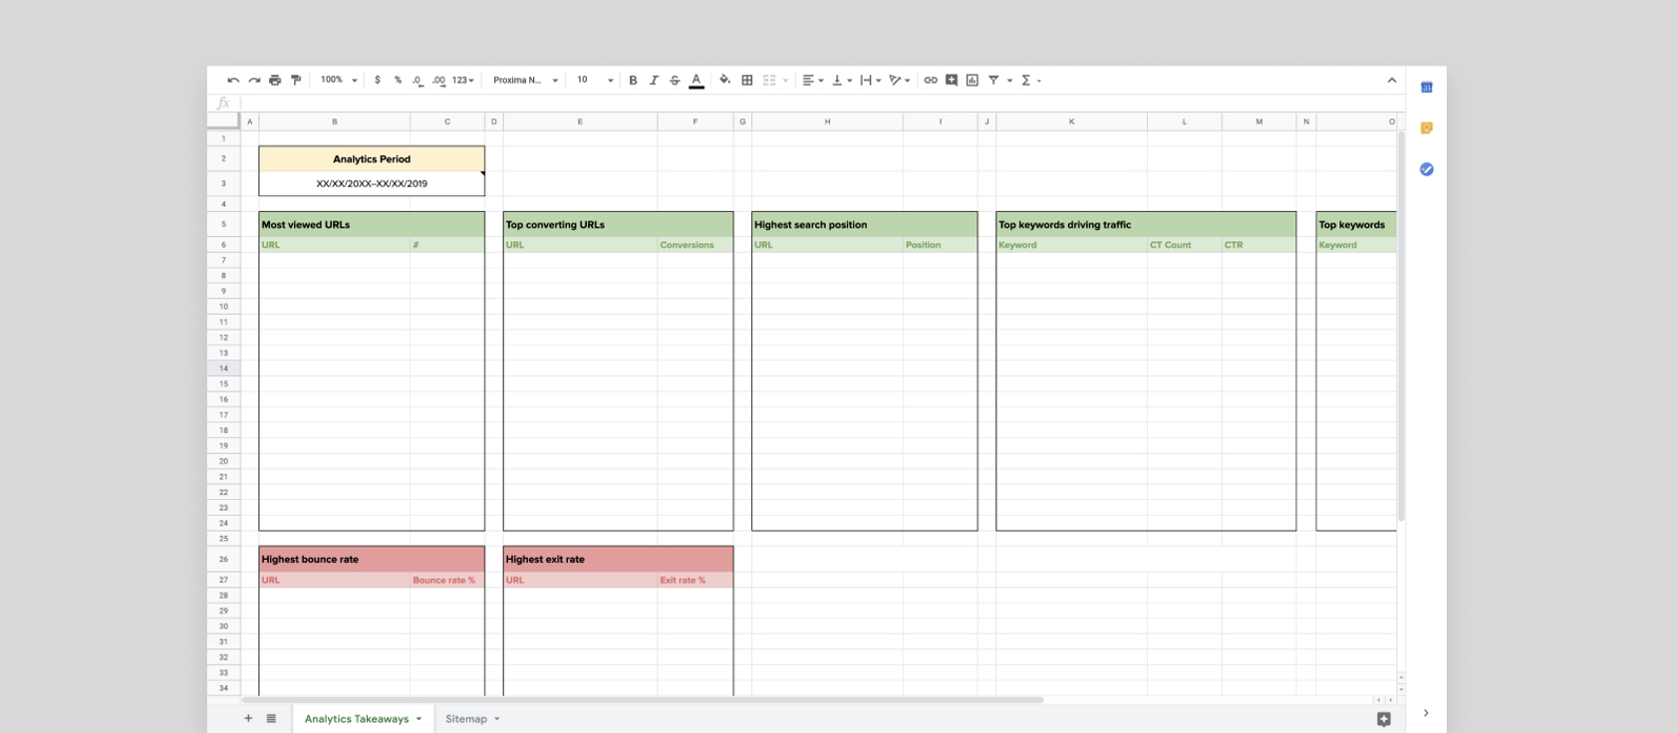
Task: Select column H header
Action: coord(827,122)
